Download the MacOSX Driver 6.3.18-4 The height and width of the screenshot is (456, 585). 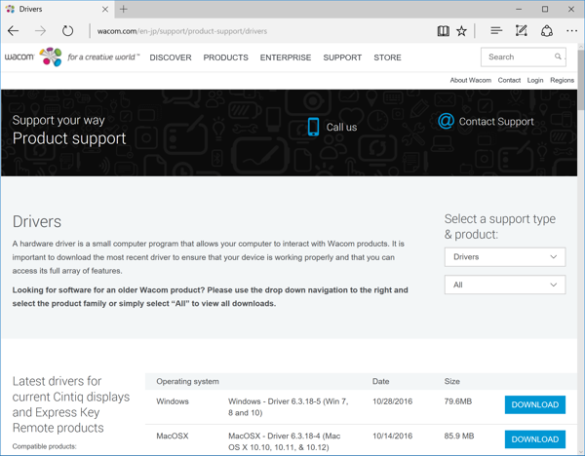pyautogui.click(x=535, y=439)
